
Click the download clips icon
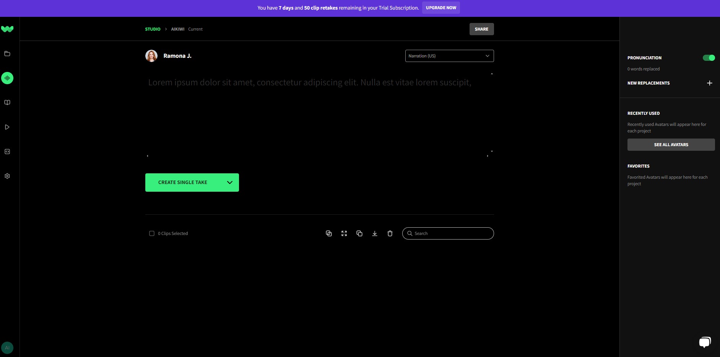pyautogui.click(x=375, y=233)
